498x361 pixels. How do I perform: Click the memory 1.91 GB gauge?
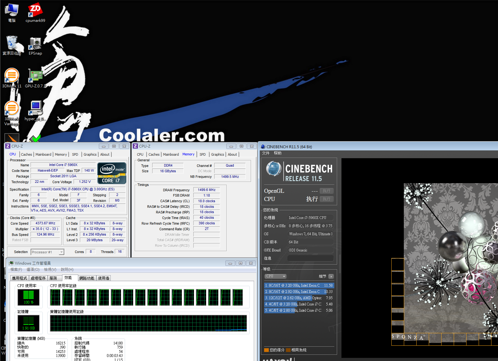click(28, 323)
